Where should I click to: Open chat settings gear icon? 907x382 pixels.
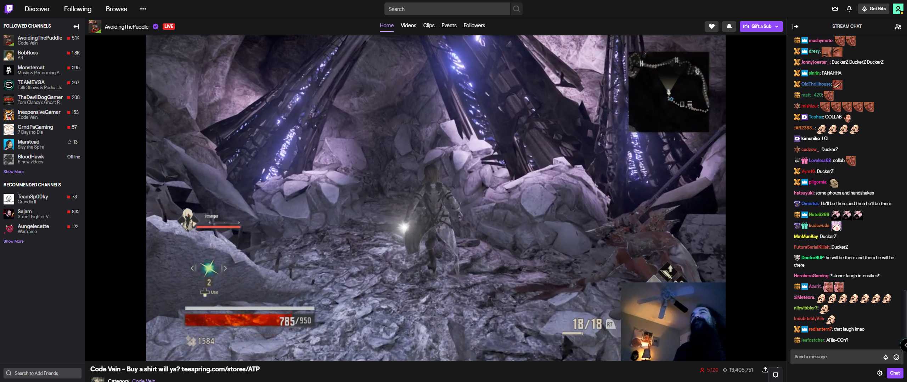click(880, 373)
